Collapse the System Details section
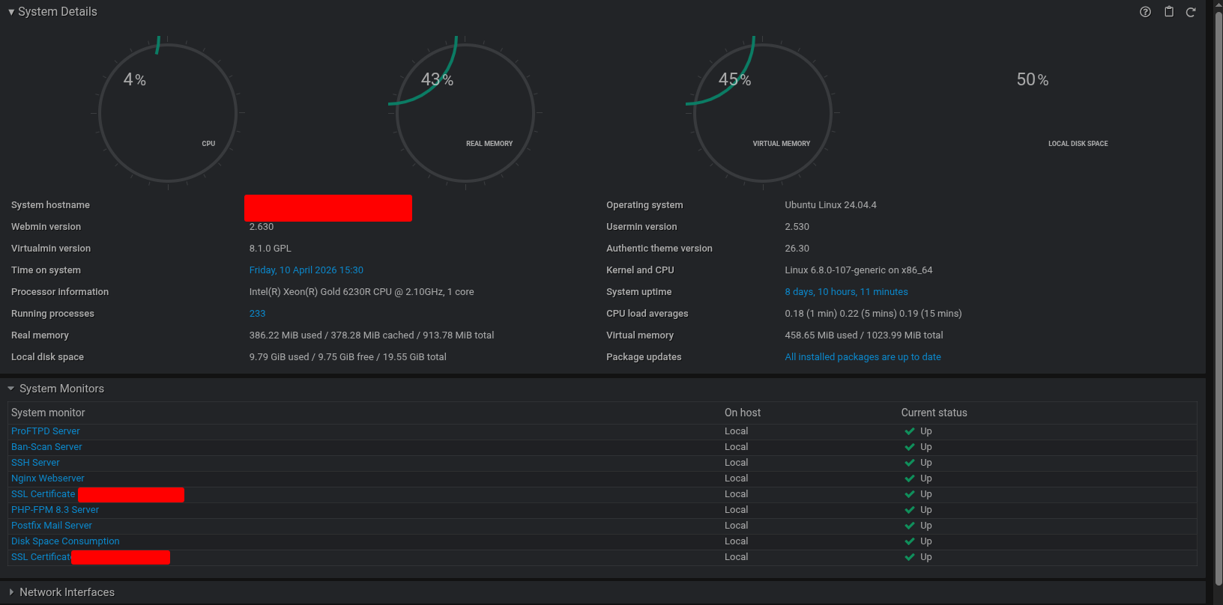Viewport: 1223px width, 605px height. 11,12
